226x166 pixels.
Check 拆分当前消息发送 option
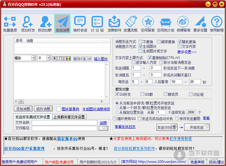(161, 62)
